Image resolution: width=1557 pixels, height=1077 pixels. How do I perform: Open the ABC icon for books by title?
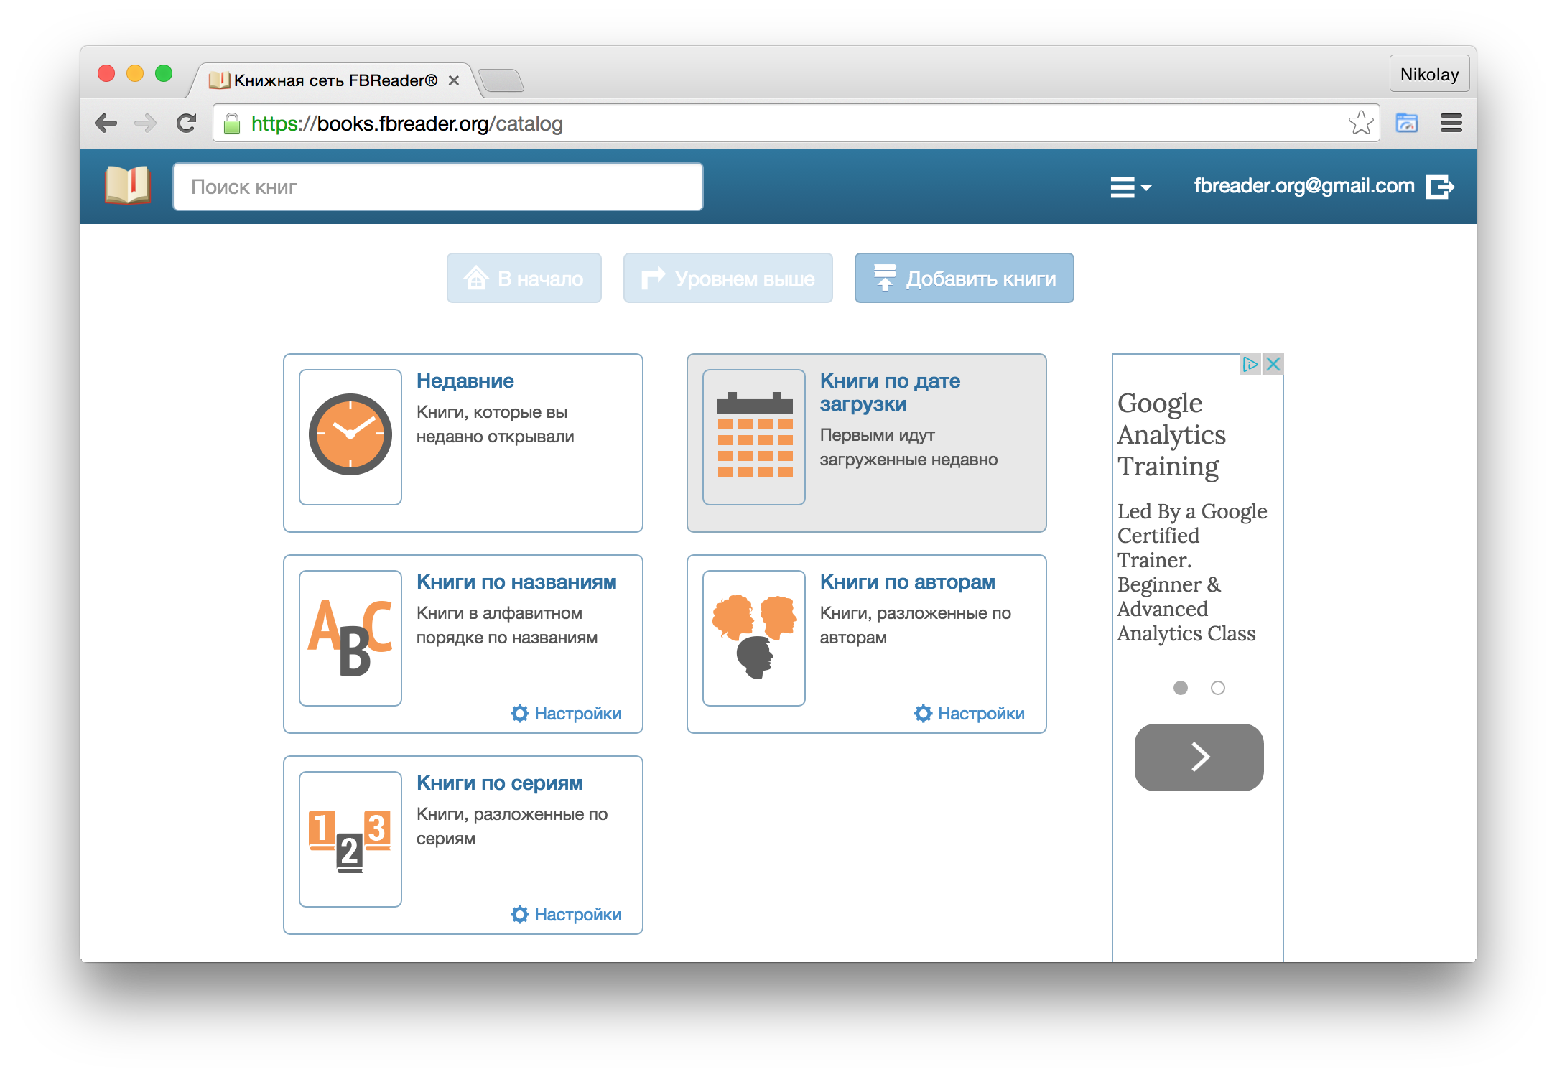coord(350,638)
